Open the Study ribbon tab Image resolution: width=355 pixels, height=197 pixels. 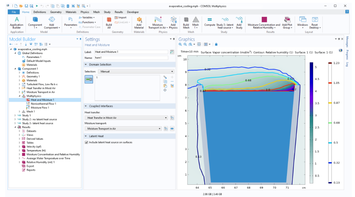point(107,12)
